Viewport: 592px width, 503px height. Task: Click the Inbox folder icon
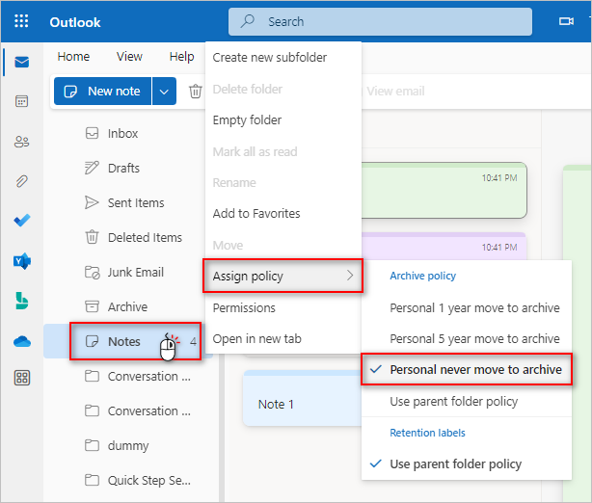pos(92,133)
